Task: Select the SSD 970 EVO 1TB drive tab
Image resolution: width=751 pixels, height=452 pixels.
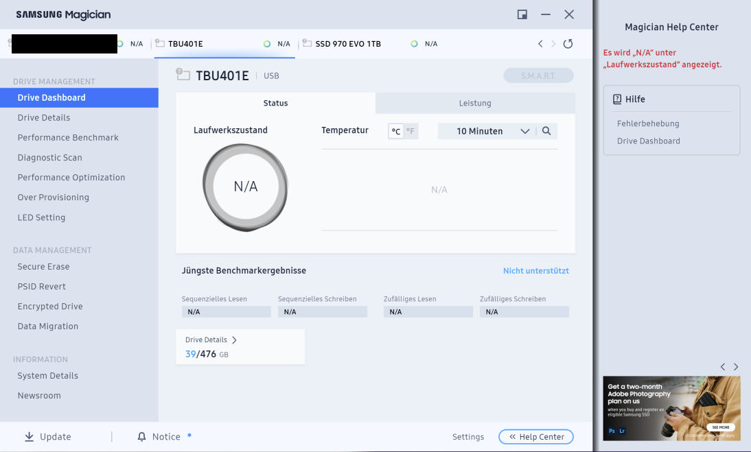Action: click(x=370, y=43)
